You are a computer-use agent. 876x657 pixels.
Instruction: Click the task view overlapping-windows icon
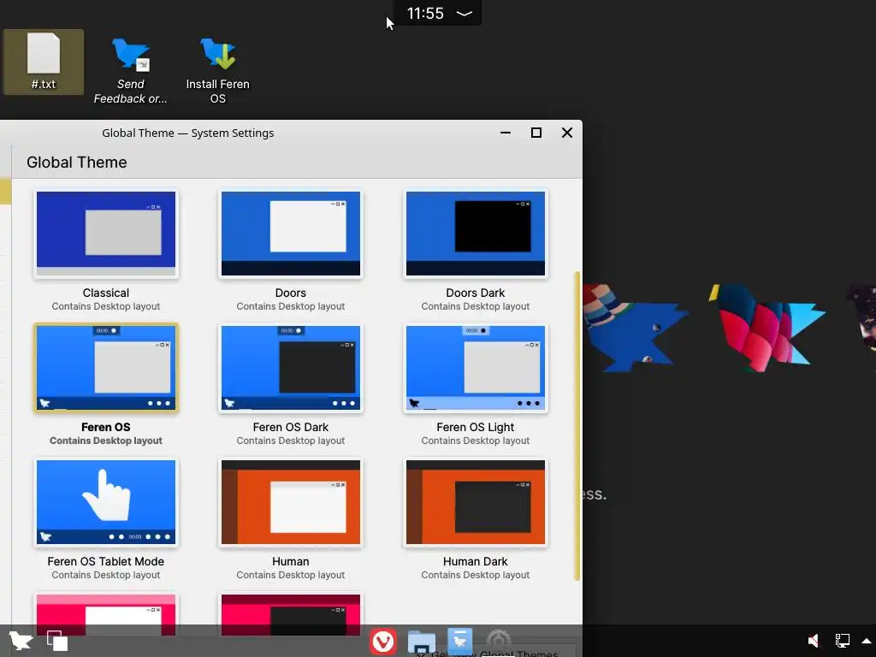[57, 641]
